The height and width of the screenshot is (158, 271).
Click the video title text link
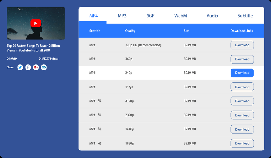pos(33,48)
